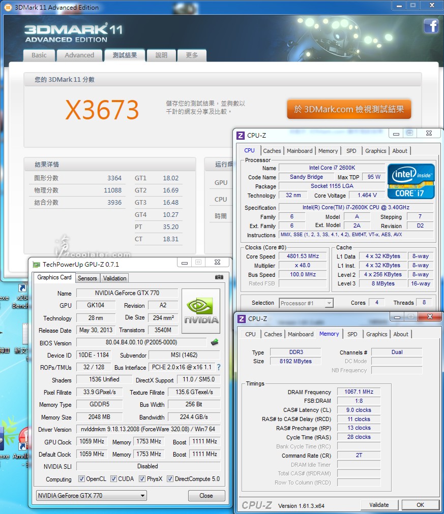Open the GPU selection dropdown NVIDIA GeForce GTX 770
The height and width of the screenshot is (514, 444).
coord(91,495)
